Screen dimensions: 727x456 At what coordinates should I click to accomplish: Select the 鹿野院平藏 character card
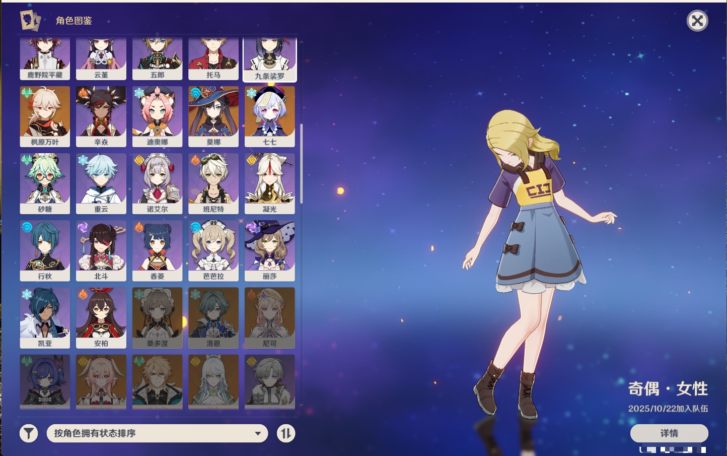pos(45,58)
